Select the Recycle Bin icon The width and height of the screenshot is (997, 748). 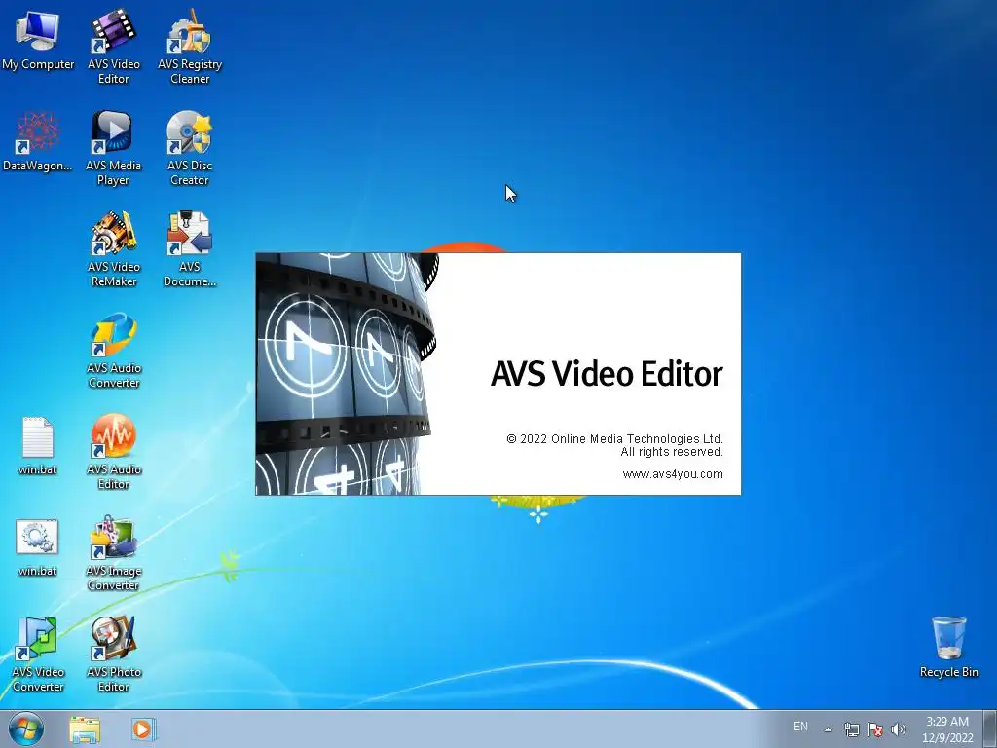[948, 647]
